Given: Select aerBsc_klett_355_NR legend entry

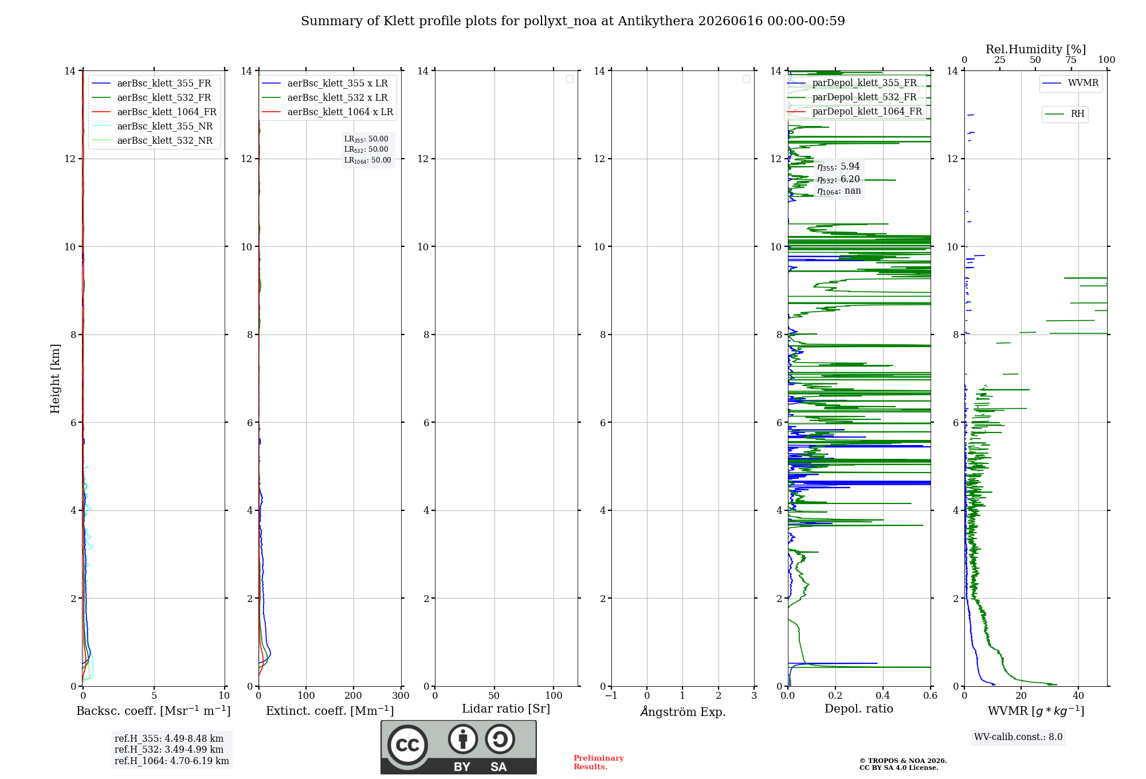Looking at the screenshot, I should point(154,127).
